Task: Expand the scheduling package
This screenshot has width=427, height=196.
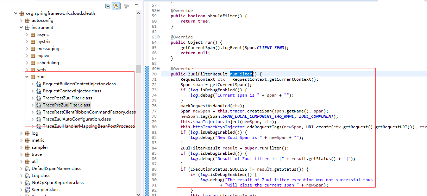Action: 27,63
